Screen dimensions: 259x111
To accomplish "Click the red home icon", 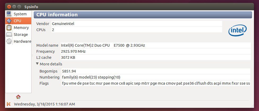I will (18, 97).
